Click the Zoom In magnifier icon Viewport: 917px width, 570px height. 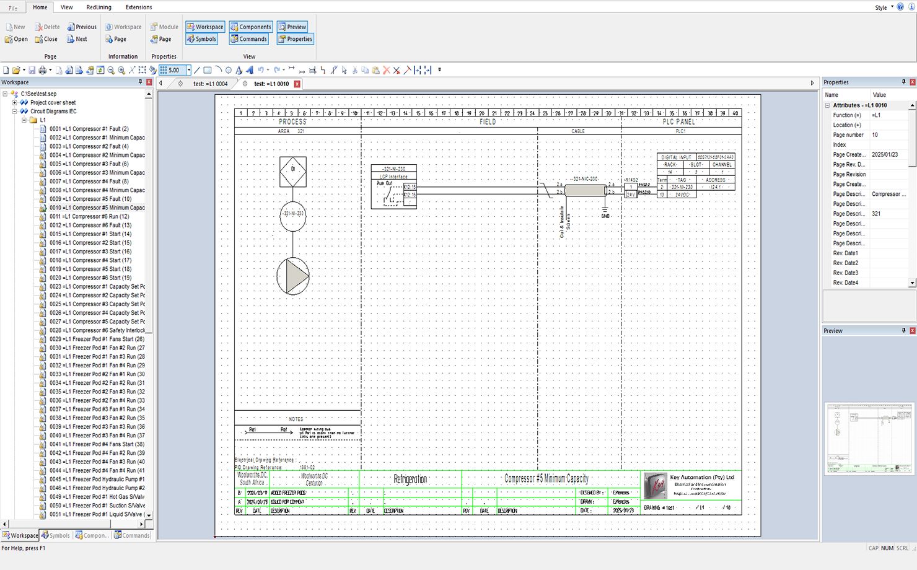pyautogui.click(x=121, y=71)
